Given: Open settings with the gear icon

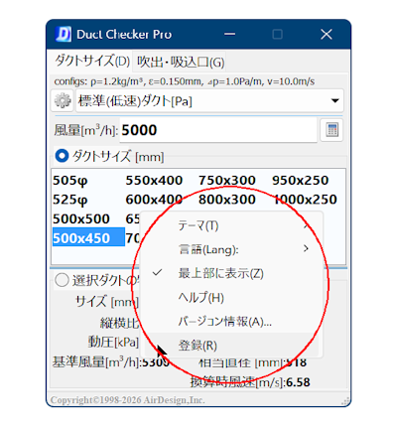Looking at the screenshot, I should [x=63, y=100].
